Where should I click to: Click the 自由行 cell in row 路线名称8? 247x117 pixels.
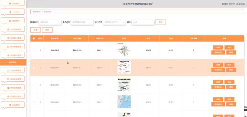[x=100, y=50]
